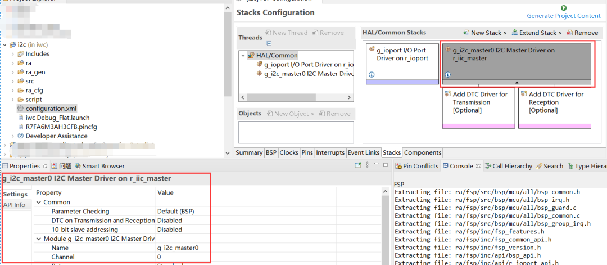
Task: Click the Call Hierarchy tab icon
Action: click(x=488, y=166)
